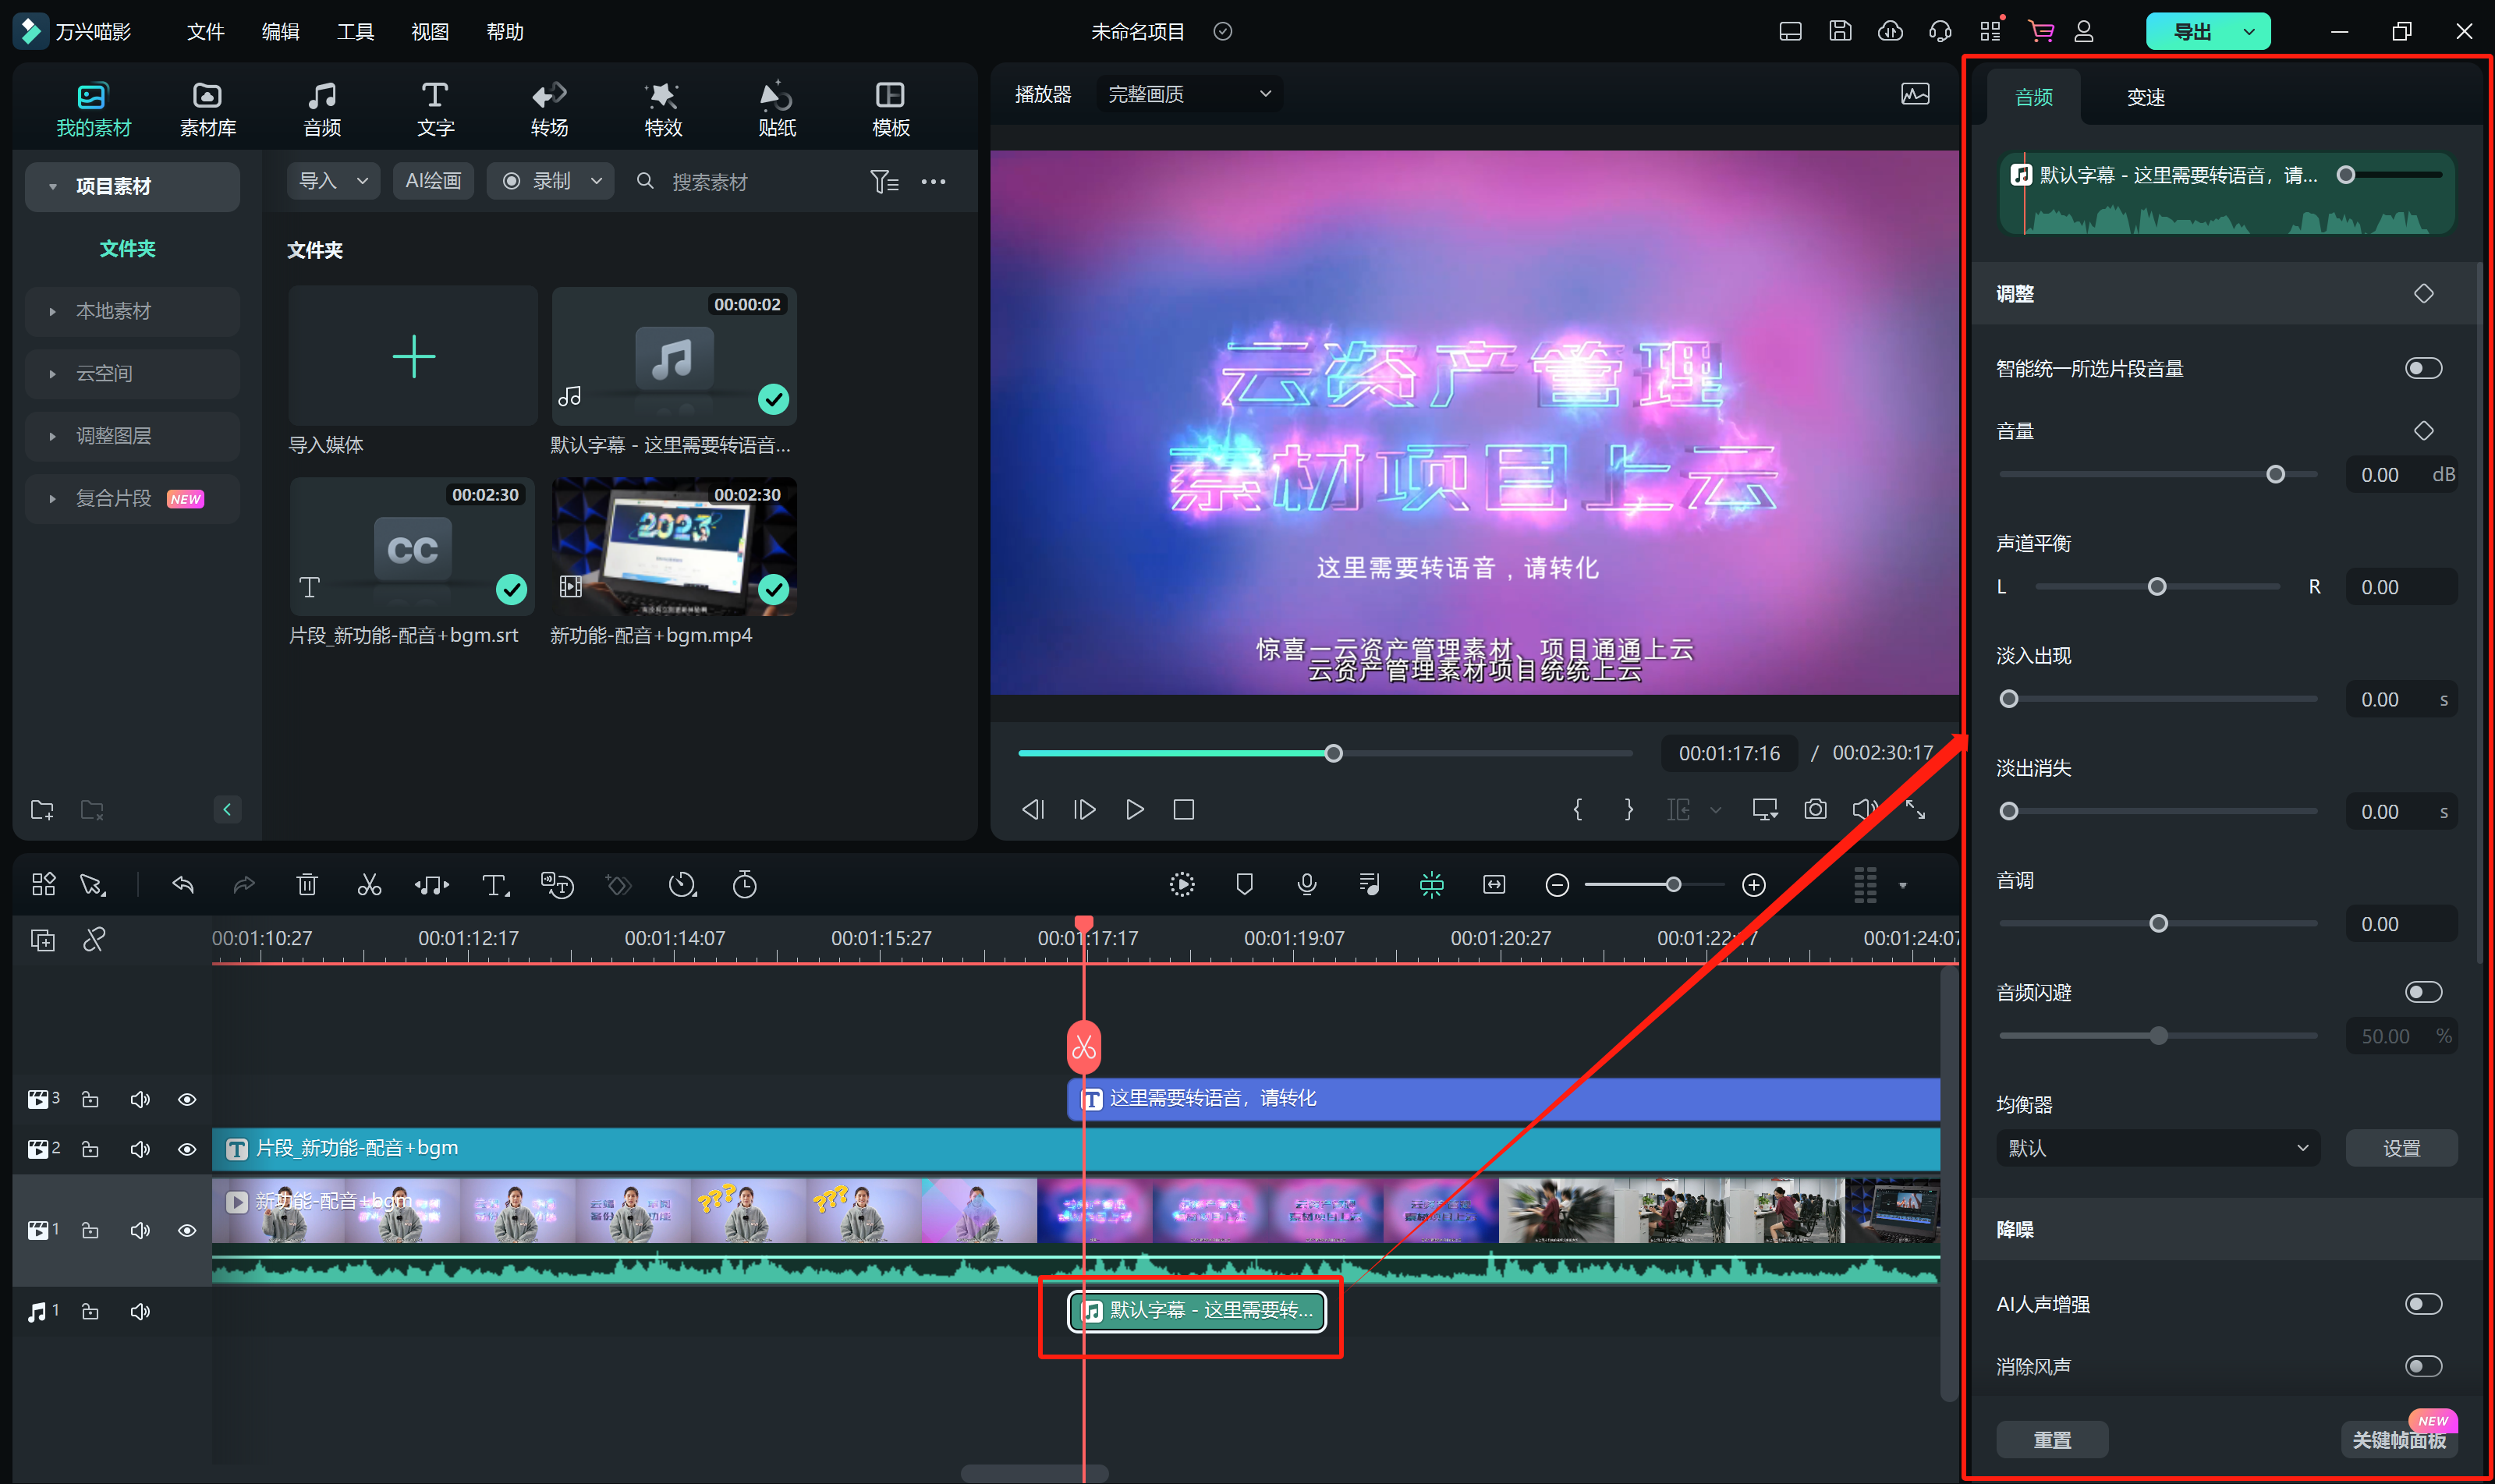
Task: Click the cloud upload icon in title bar
Action: [x=1889, y=31]
